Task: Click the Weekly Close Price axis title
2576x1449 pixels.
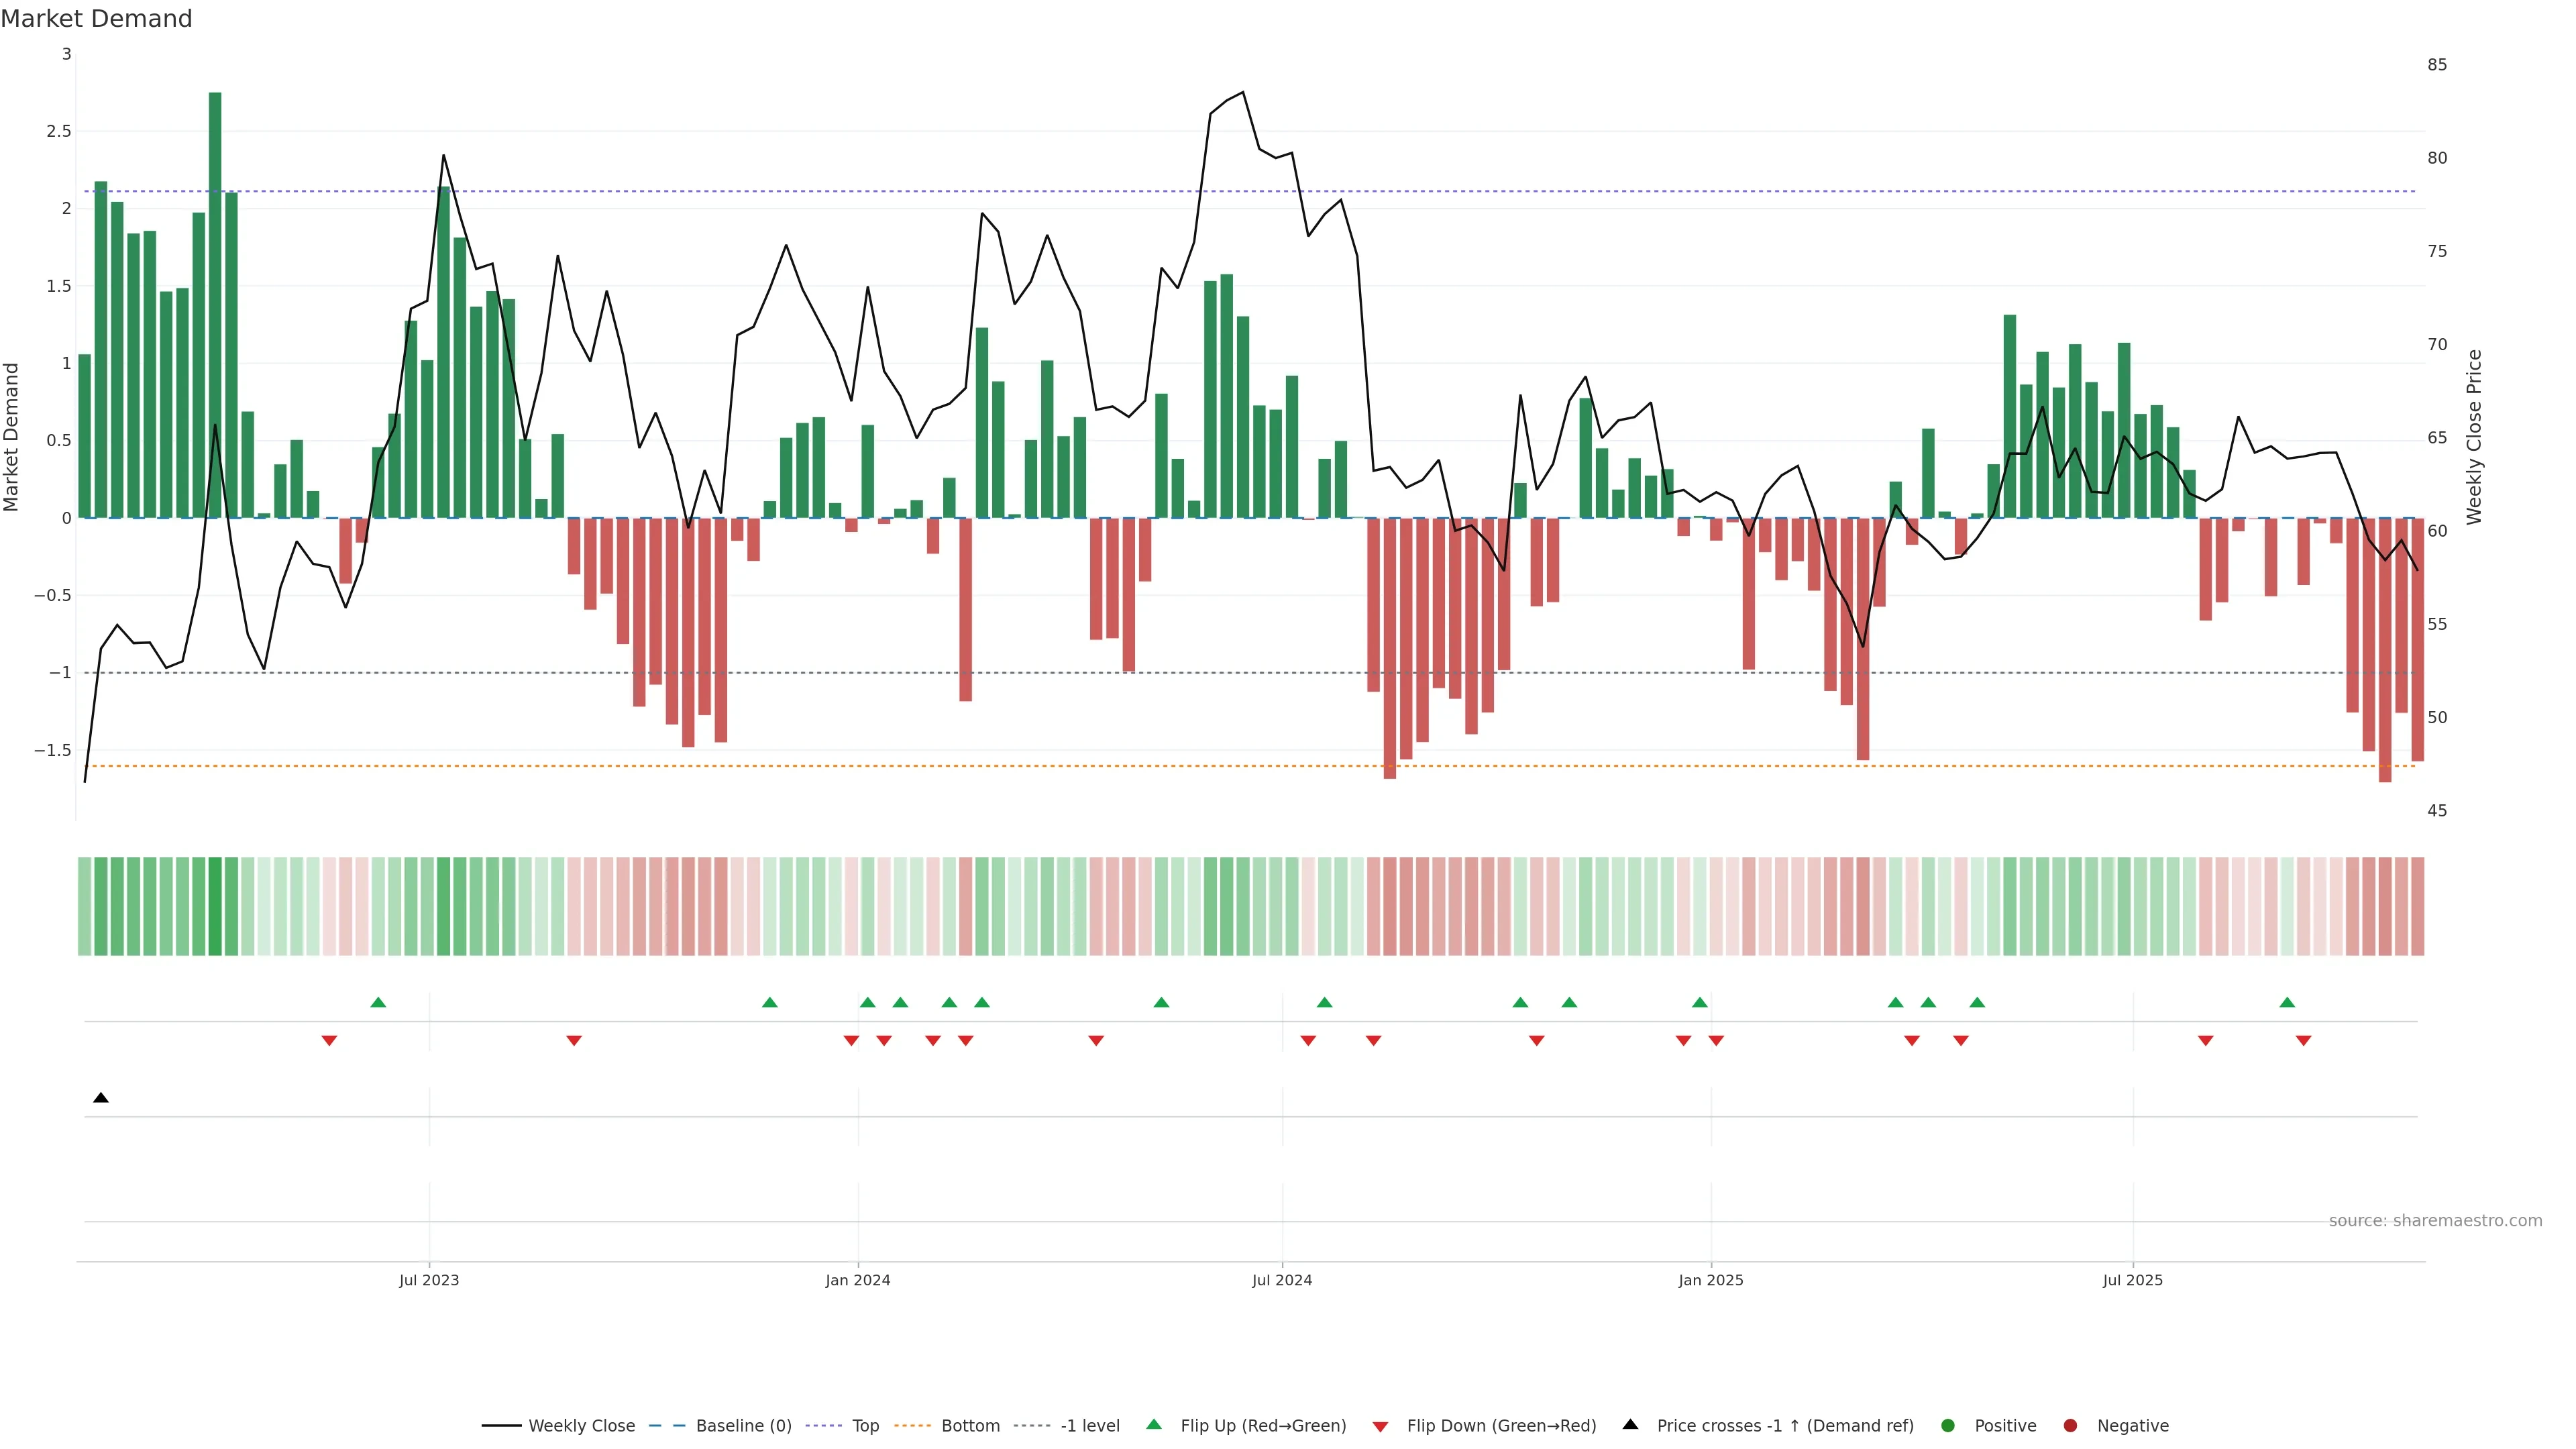Action: 2474,437
